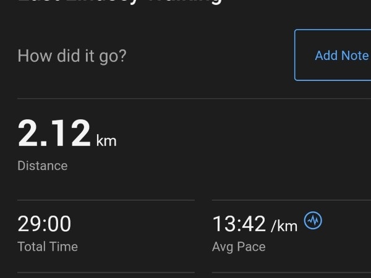Select the Total Time label

(x=48, y=246)
